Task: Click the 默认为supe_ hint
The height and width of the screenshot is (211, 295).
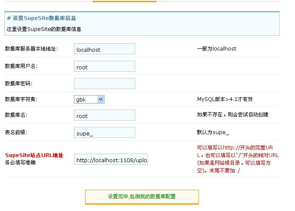Action: tap(213, 132)
